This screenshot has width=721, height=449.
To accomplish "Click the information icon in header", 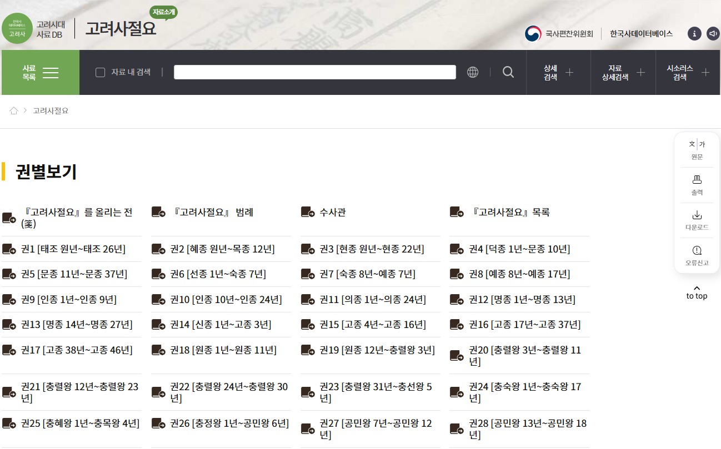I will (694, 34).
